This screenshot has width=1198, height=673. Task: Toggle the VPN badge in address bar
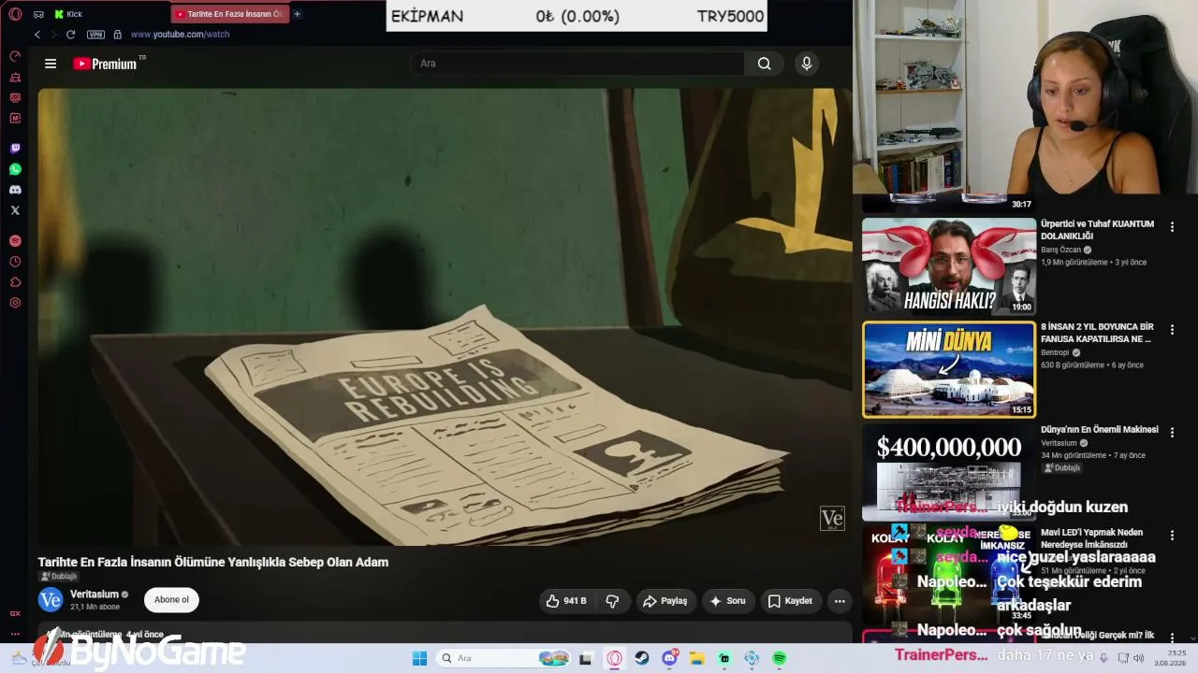click(95, 35)
